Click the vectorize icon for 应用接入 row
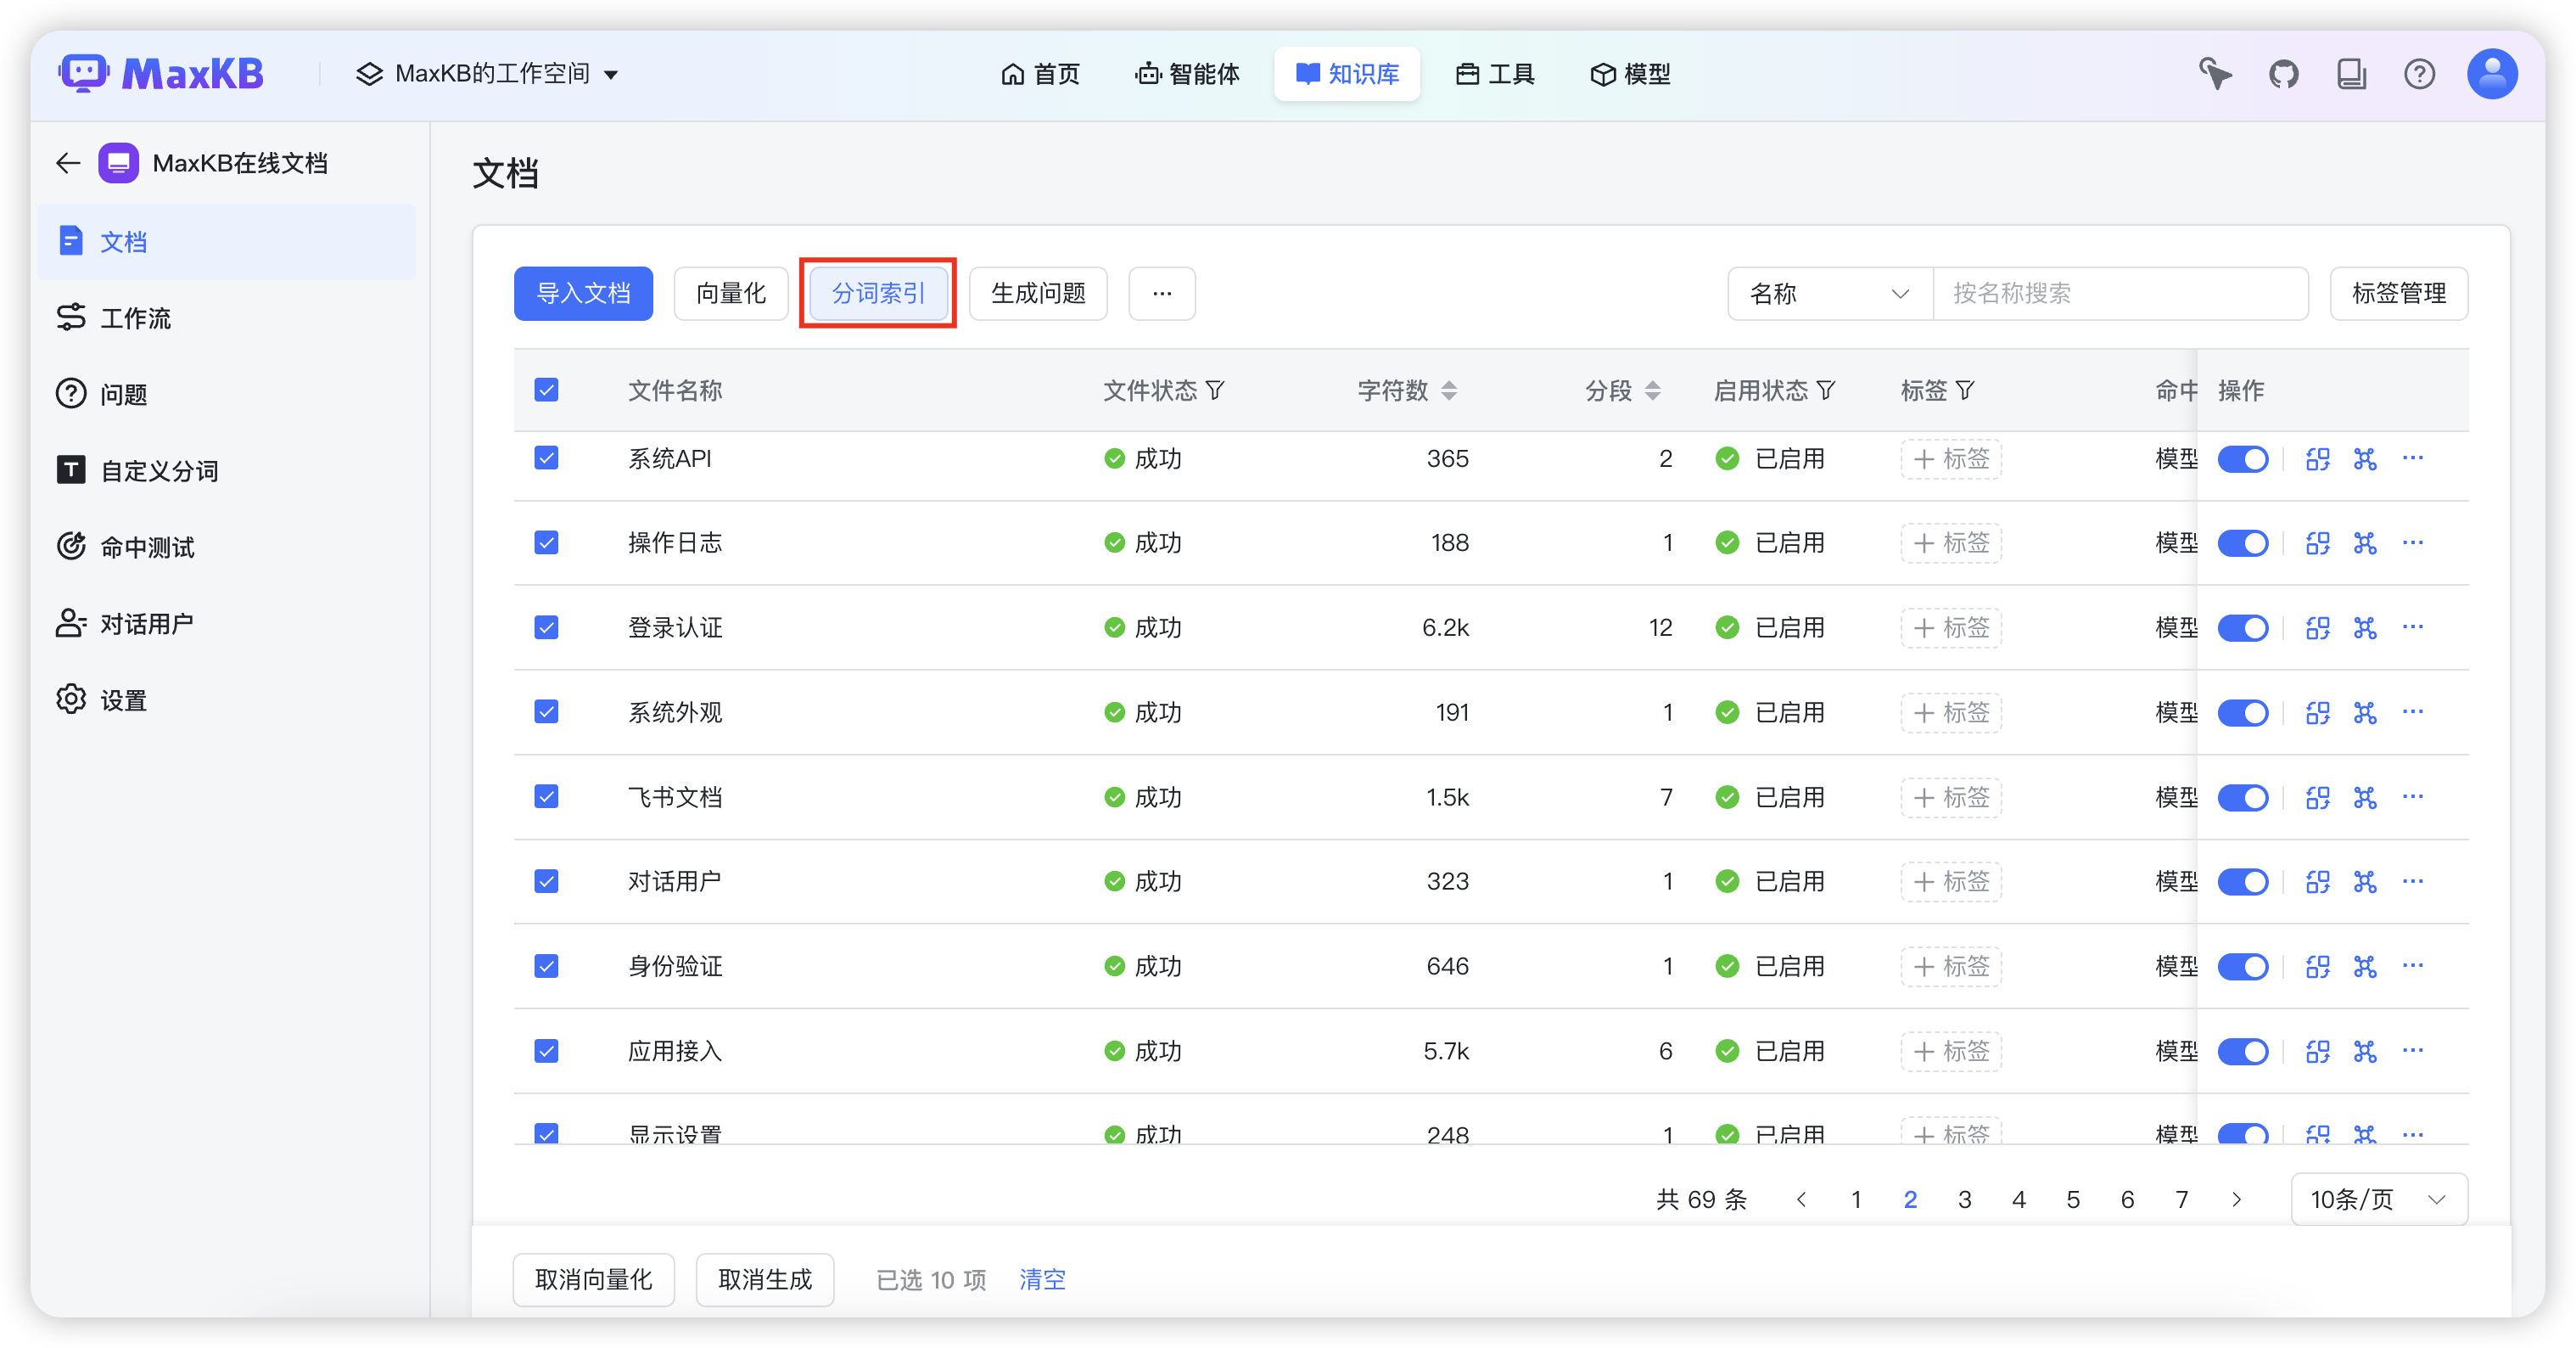 click(x=2317, y=1052)
